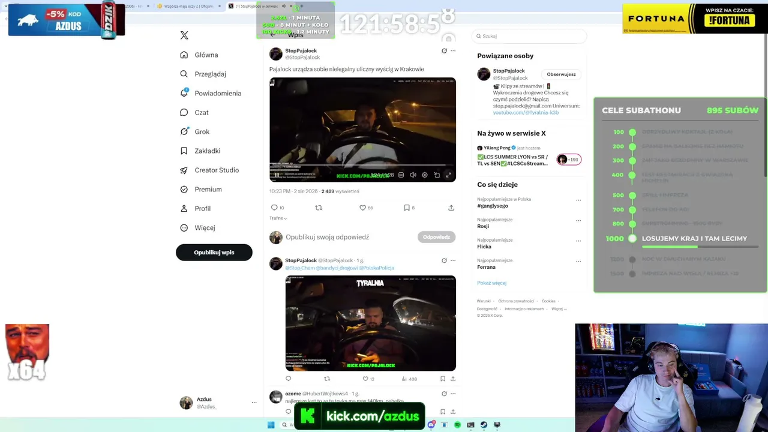The width and height of the screenshot is (768, 432).
Task: Enter fullscreen on the main video
Action: (x=448, y=175)
